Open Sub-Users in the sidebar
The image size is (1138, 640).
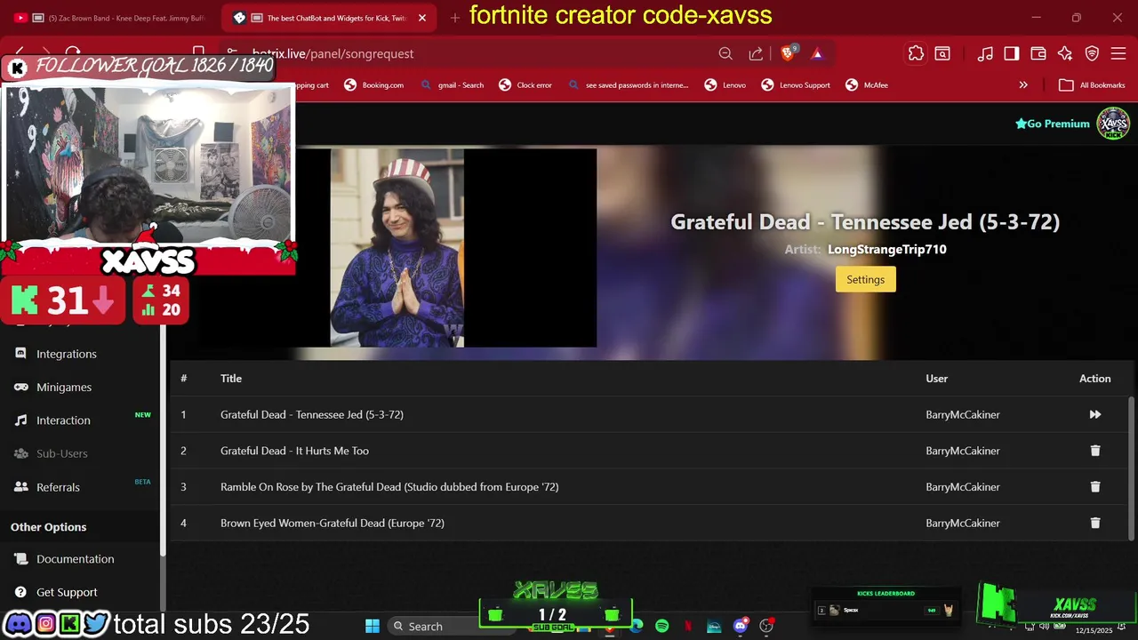61,453
